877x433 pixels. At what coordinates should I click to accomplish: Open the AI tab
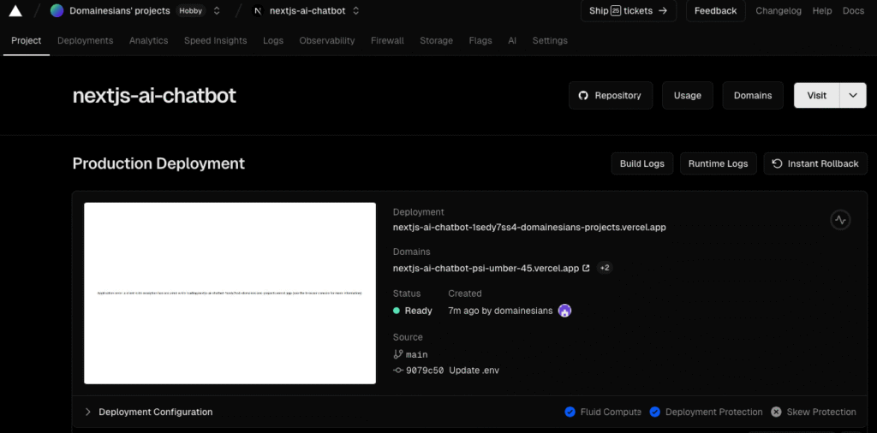tap(512, 41)
